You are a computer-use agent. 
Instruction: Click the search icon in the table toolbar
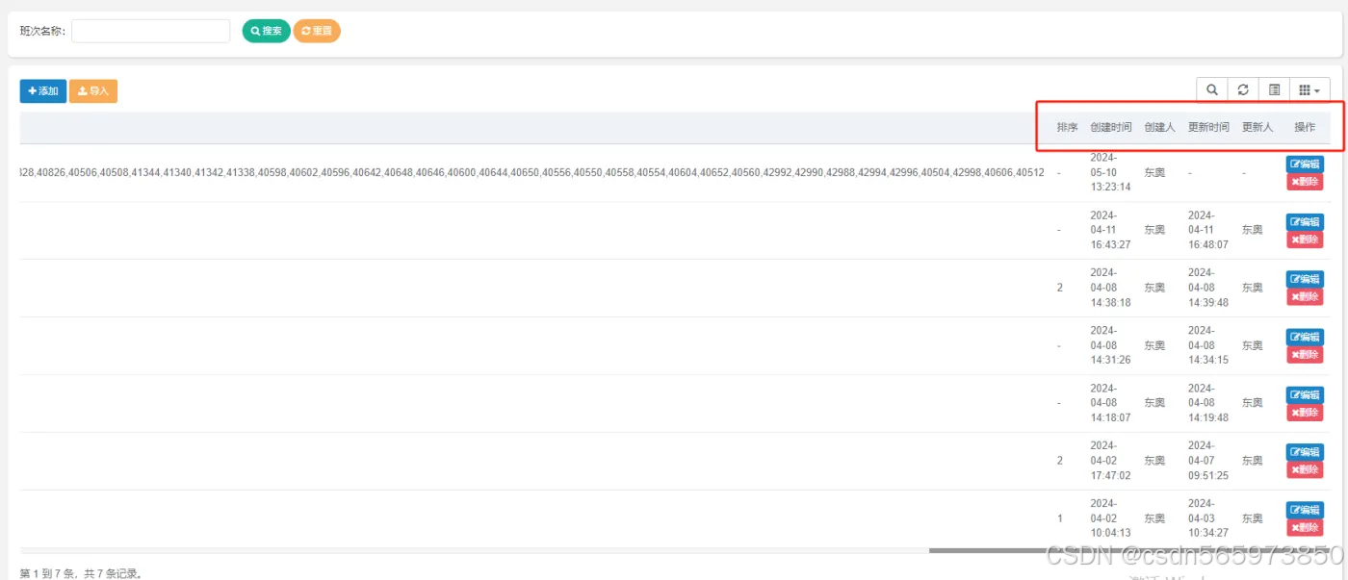[x=1211, y=89]
